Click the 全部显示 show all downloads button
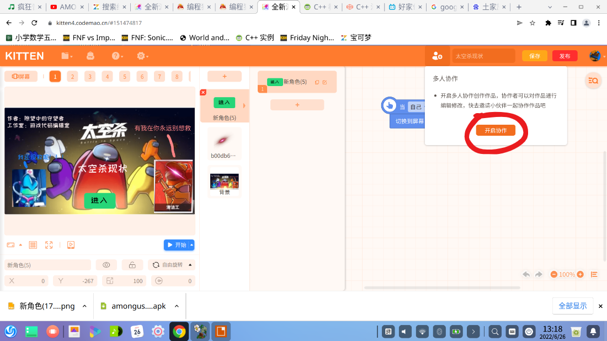The image size is (607, 341). pos(573,306)
